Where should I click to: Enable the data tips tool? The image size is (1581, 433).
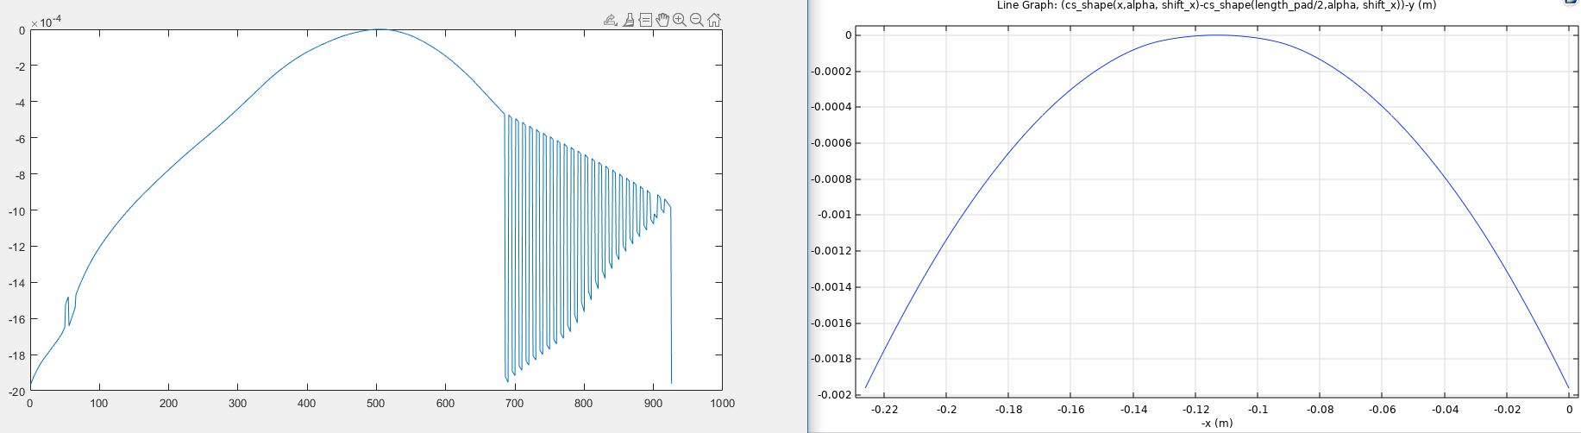pyautogui.click(x=645, y=20)
